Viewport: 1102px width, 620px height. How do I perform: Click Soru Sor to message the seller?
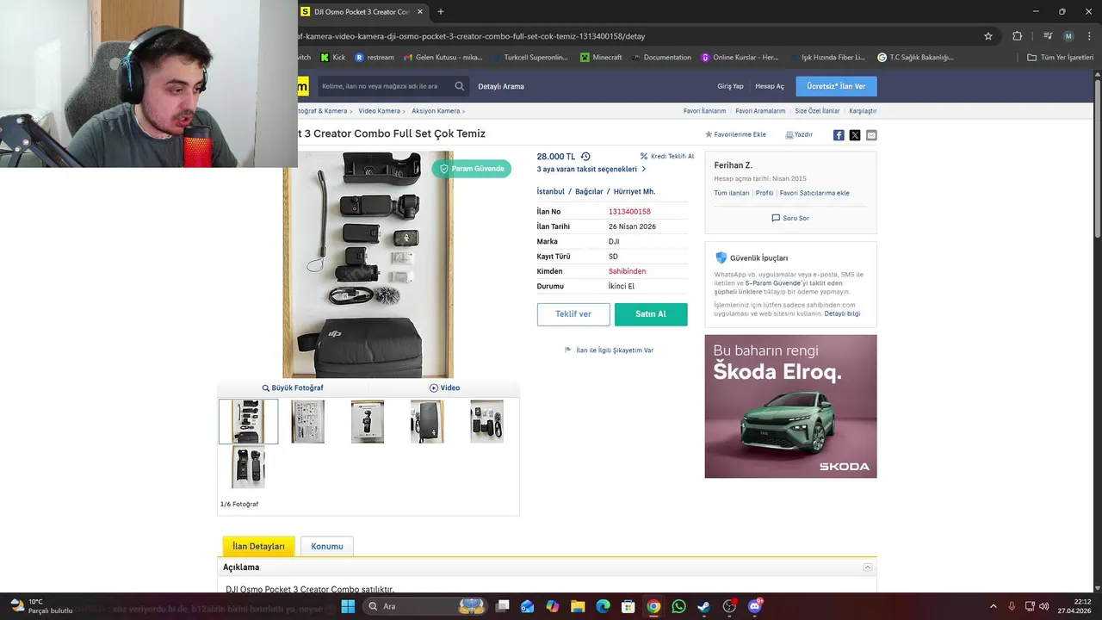[x=790, y=219]
